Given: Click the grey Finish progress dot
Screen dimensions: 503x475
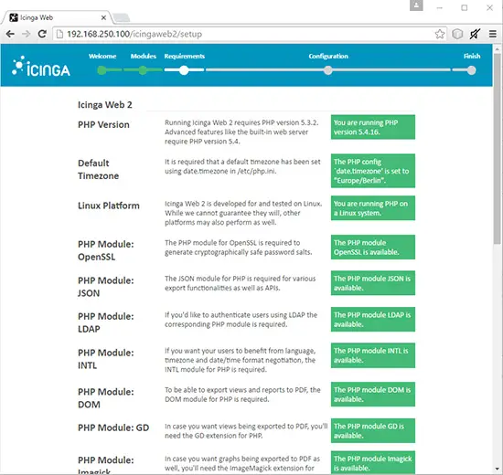Looking at the screenshot, I should [471, 70].
